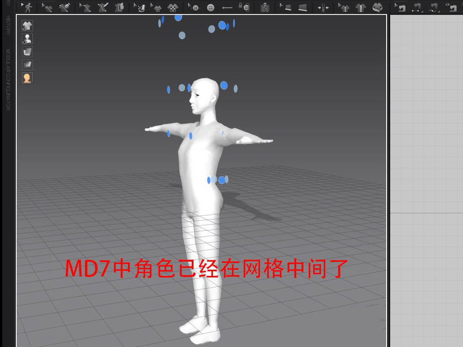The image size is (463, 347).
Task: Select the Buttonhole tool
Action: pyautogui.click(x=227, y=7)
